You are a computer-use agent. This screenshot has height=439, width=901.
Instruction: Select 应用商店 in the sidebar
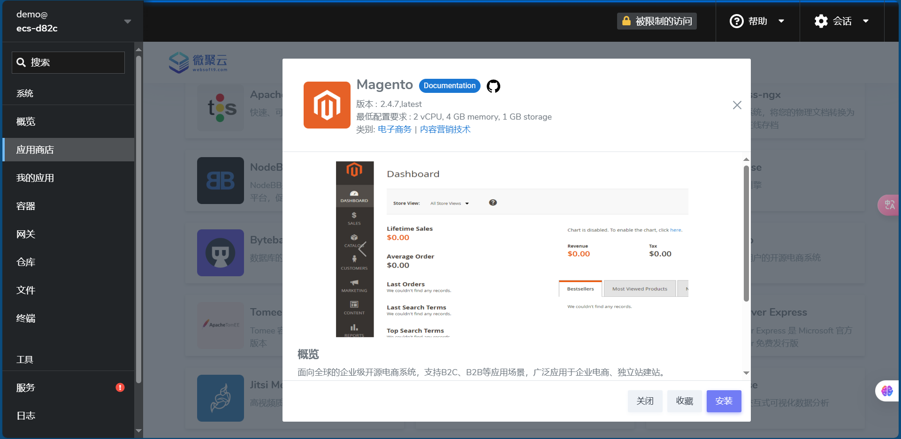coord(69,150)
